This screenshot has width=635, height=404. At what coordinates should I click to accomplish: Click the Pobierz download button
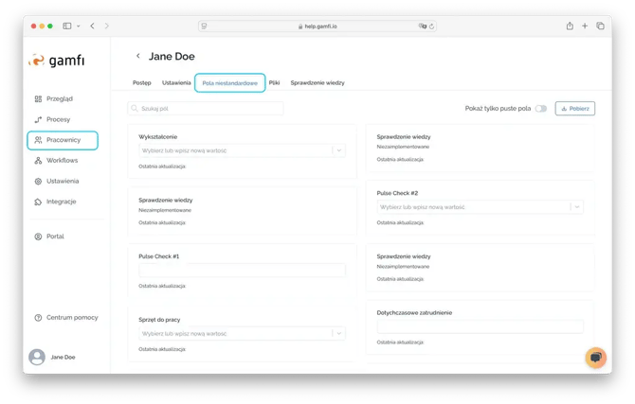574,109
